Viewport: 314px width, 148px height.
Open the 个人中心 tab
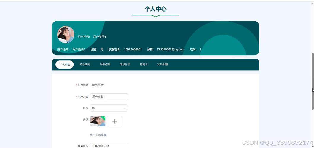[64, 65]
